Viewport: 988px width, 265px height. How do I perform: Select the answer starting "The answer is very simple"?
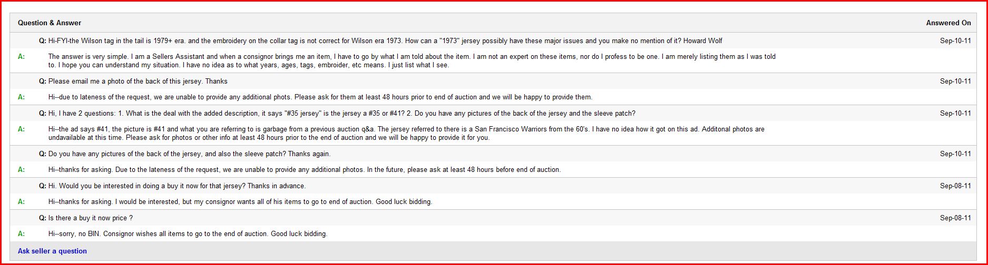pos(412,61)
